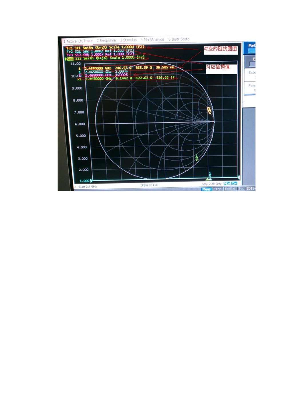This screenshot has width=286, height=405.
Task: Click the green marker 1 on Smith chart
Action: point(197,158)
